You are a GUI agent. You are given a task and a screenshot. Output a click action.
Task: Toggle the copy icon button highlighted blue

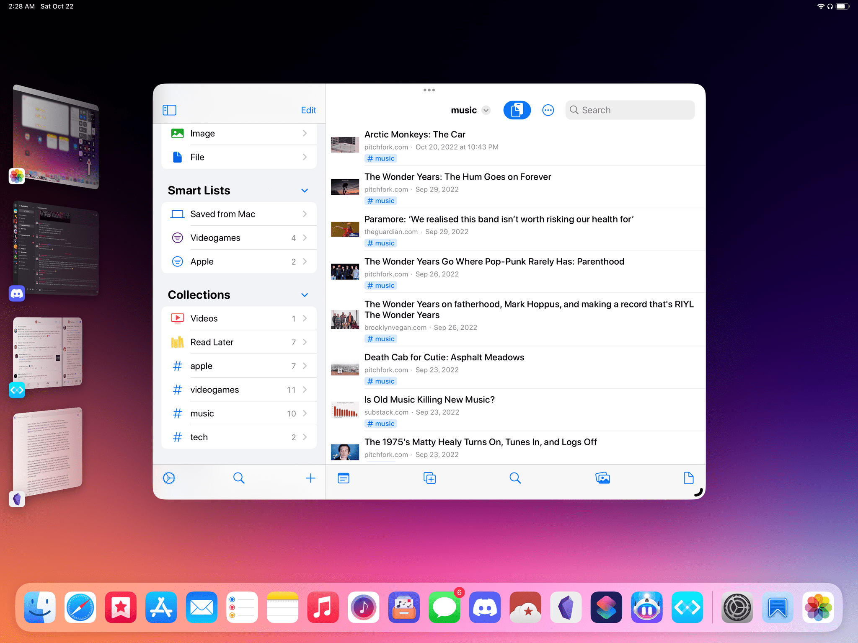point(517,110)
